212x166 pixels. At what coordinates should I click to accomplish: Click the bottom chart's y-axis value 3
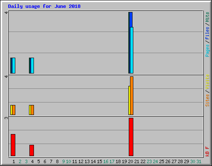pyautogui.click(x=6, y=118)
